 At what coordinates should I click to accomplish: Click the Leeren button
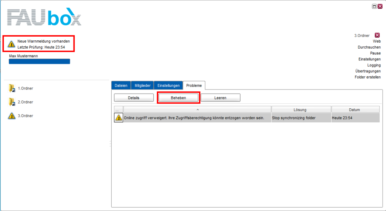point(220,98)
